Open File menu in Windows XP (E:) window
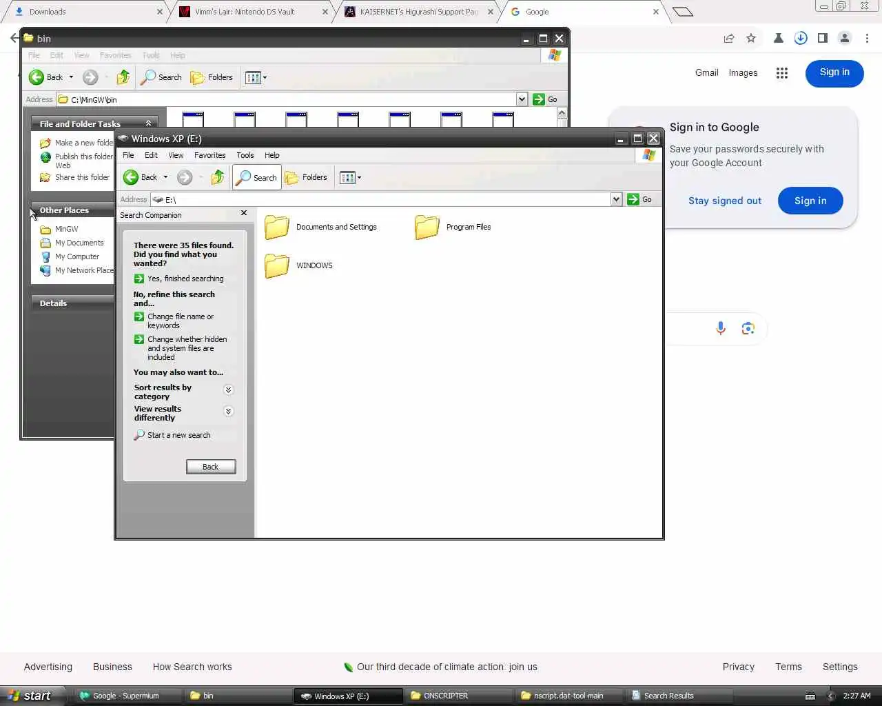The width and height of the screenshot is (882, 706). 128,155
